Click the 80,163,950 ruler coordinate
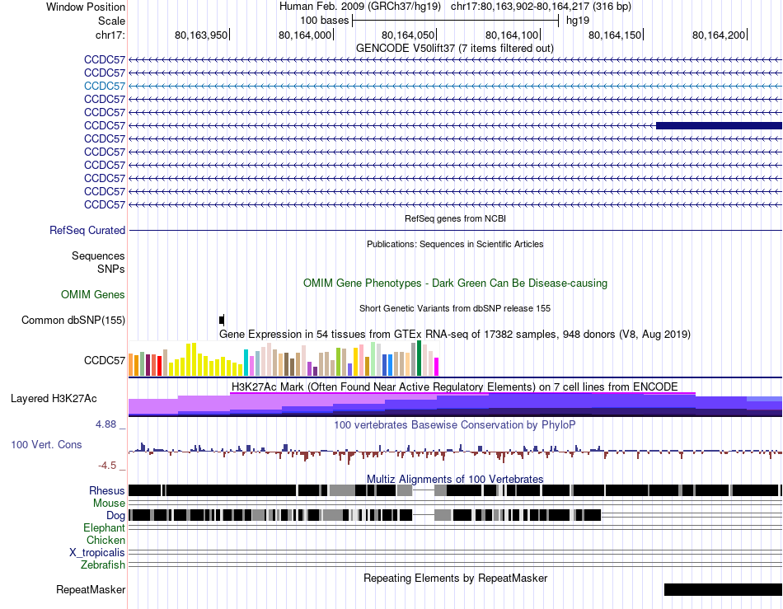The width and height of the screenshot is (783, 609). (201, 35)
